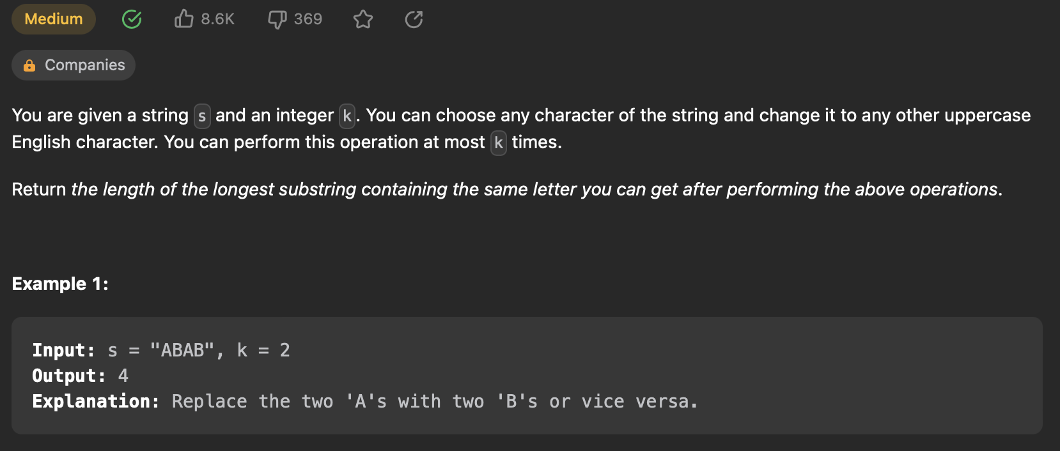Click the Companies pill button
This screenshot has width=1060, height=451.
[x=73, y=65]
